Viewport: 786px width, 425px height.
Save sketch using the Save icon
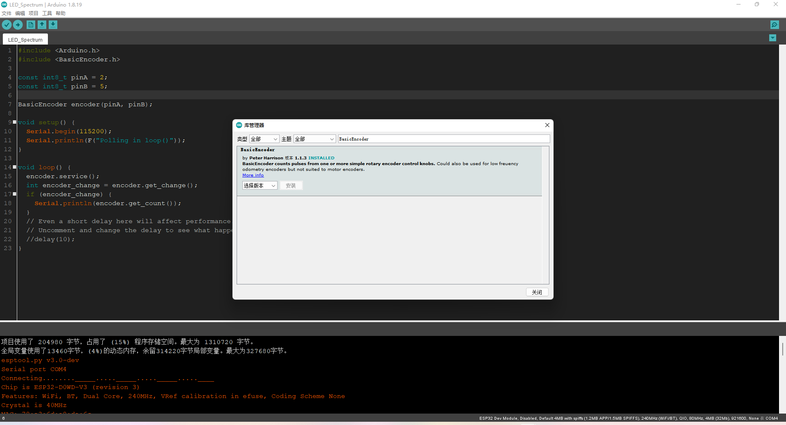point(53,25)
